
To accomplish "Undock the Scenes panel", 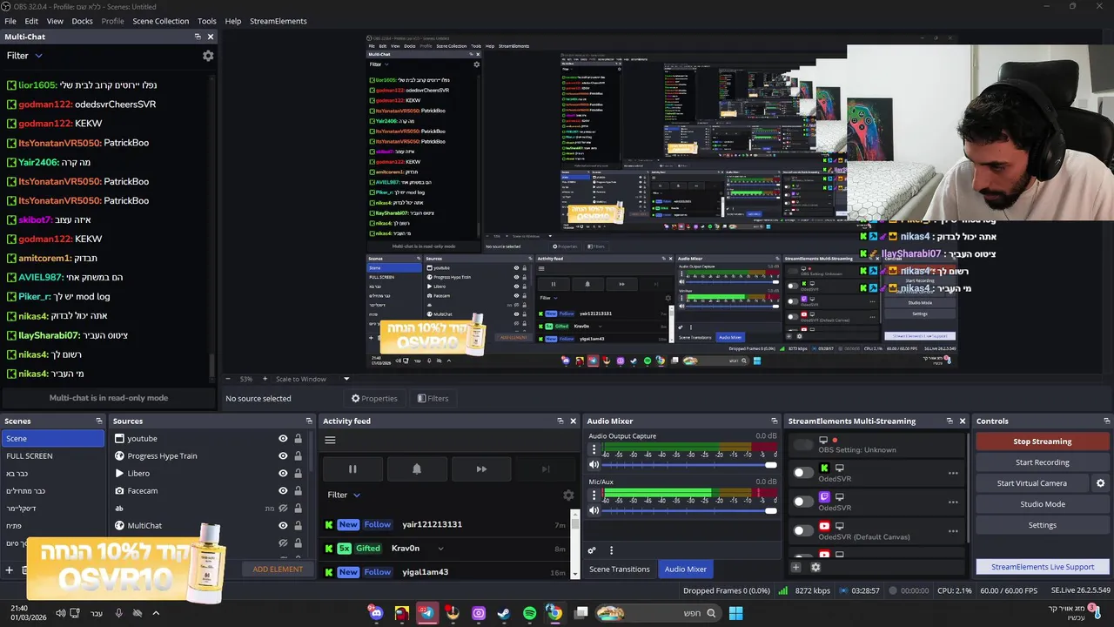I will 98,421.
